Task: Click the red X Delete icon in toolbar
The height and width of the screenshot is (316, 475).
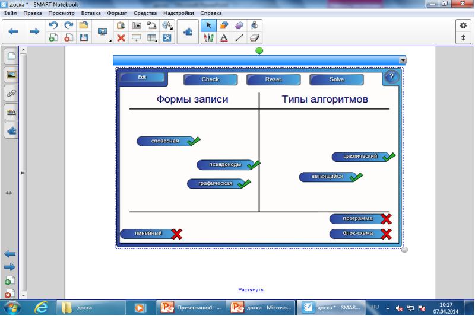Action: coord(121,37)
